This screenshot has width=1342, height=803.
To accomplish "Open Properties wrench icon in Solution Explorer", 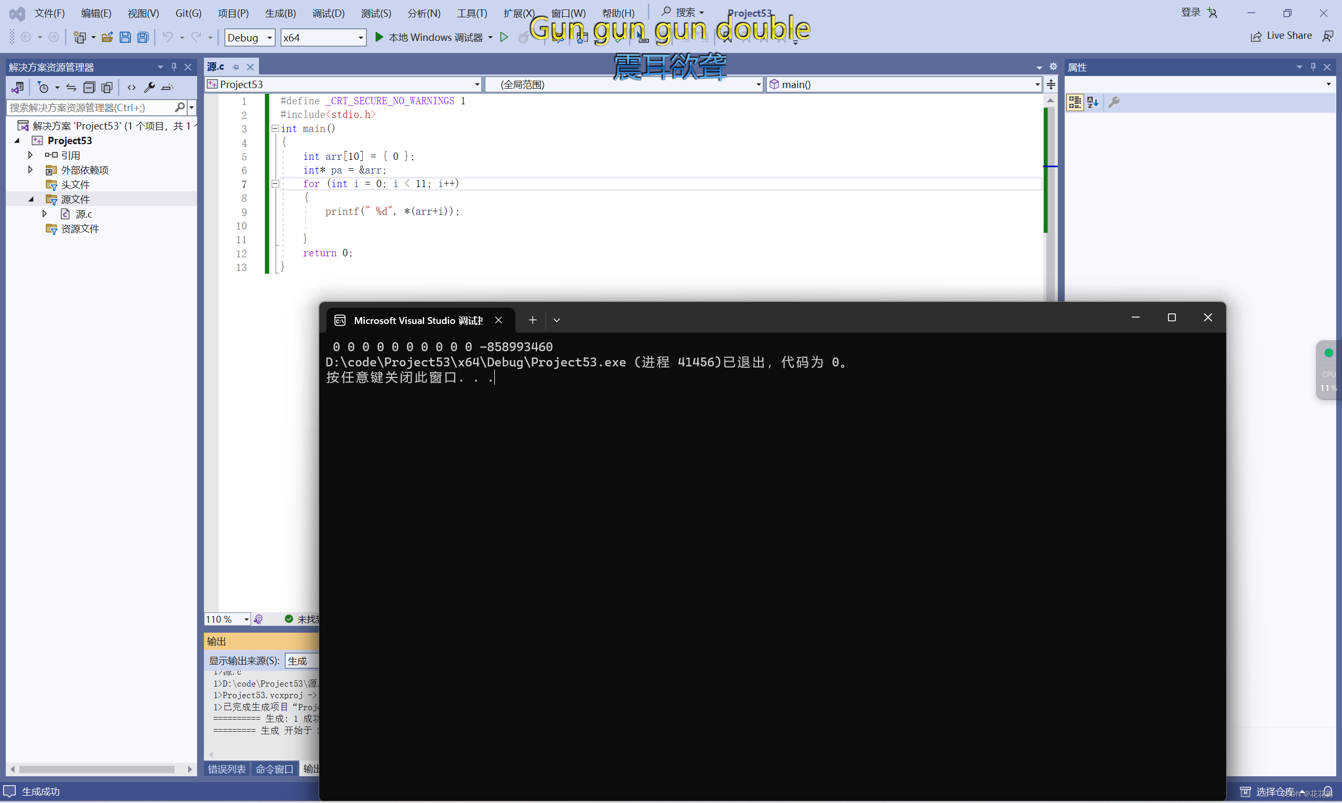I will (x=149, y=87).
